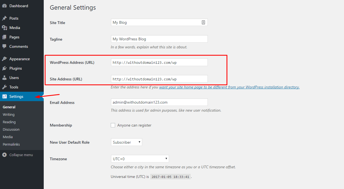Open the New User Default Role dropdown

point(126,142)
